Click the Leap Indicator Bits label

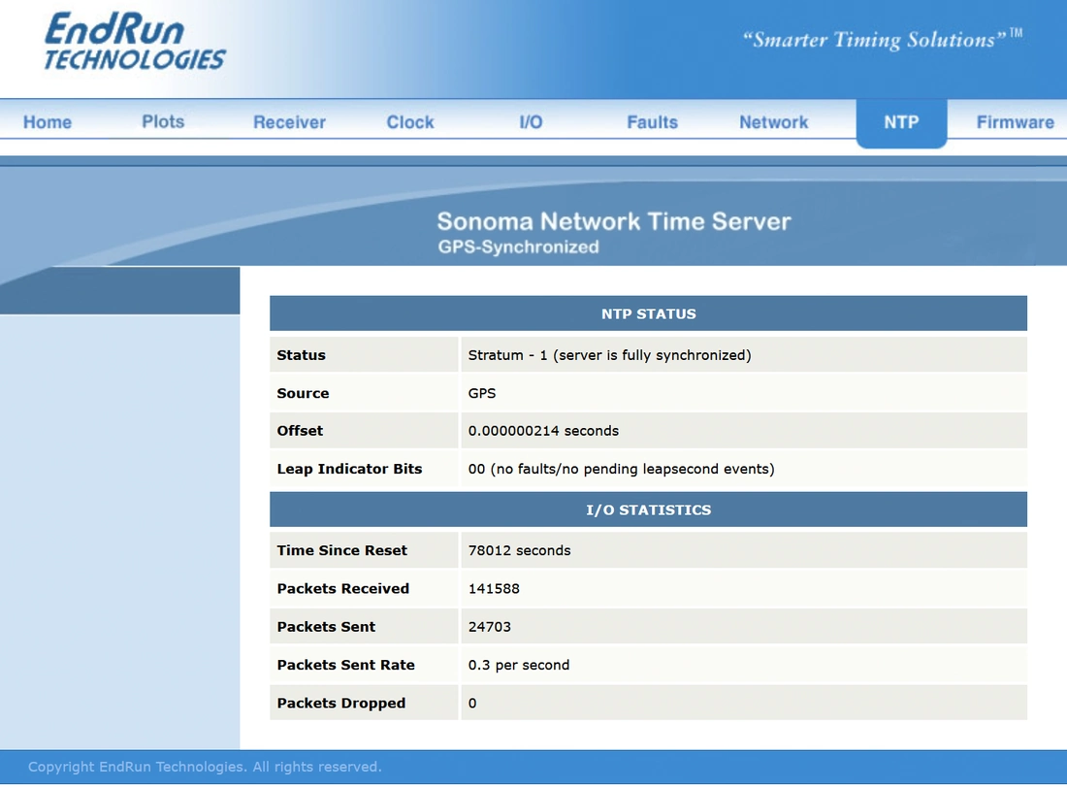coord(350,470)
